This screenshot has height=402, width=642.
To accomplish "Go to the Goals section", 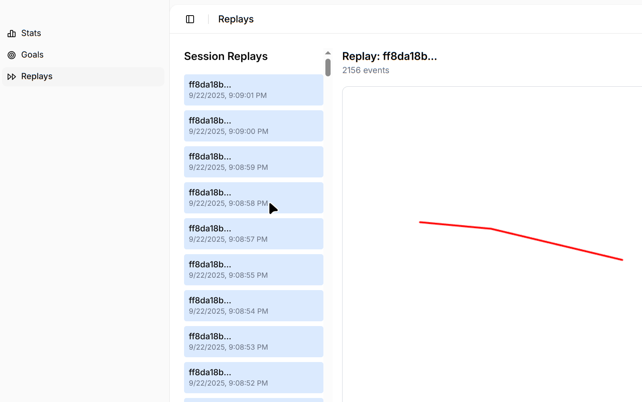I will [32, 55].
